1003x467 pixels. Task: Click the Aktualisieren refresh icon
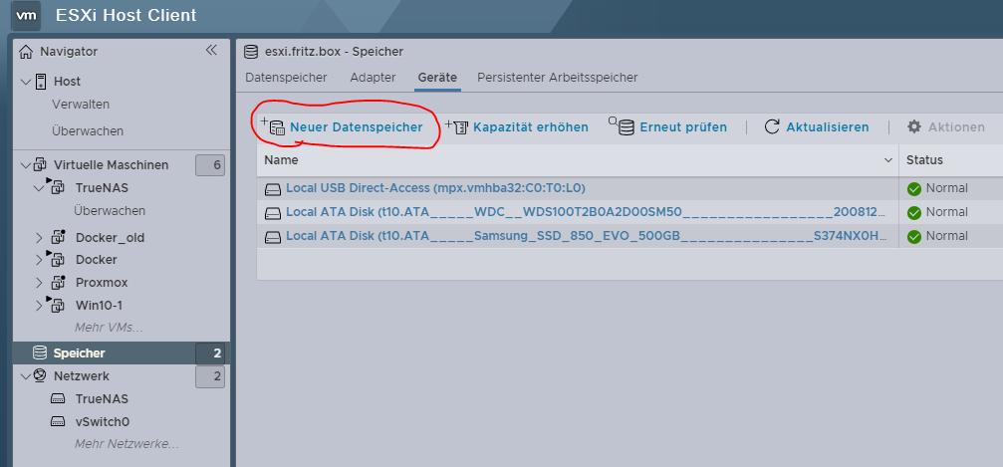[x=772, y=127]
